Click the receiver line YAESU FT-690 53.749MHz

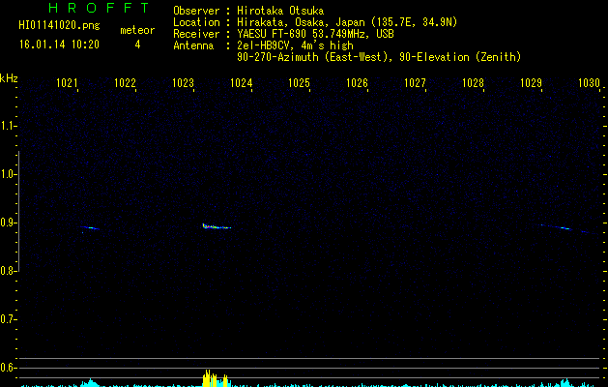tap(315, 34)
